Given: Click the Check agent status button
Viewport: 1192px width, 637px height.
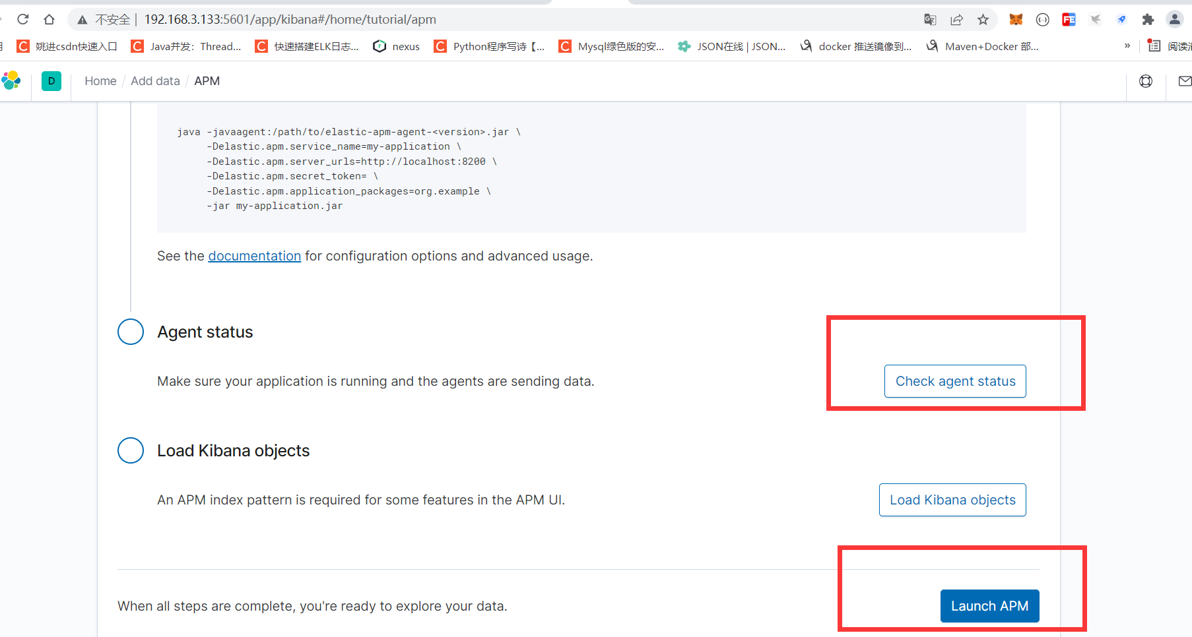Looking at the screenshot, I should coord(954,381).
